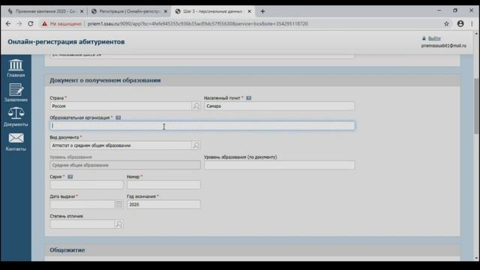Click the Документ о полученном образовании heading
This screenshot has height=270, width=480.
(x=105, y=80)
